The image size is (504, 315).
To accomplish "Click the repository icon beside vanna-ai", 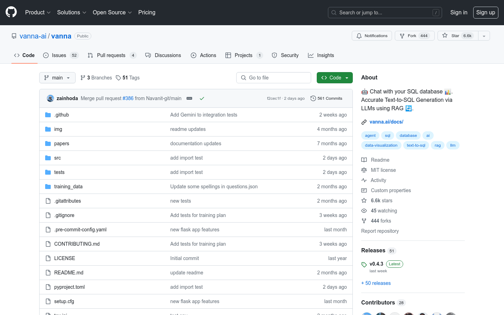I will coord(14,36).
